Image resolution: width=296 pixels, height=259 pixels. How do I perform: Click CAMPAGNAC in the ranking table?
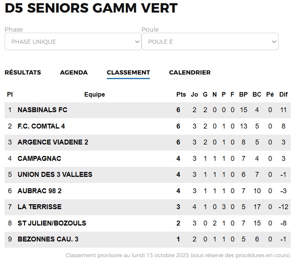point(39,158)
